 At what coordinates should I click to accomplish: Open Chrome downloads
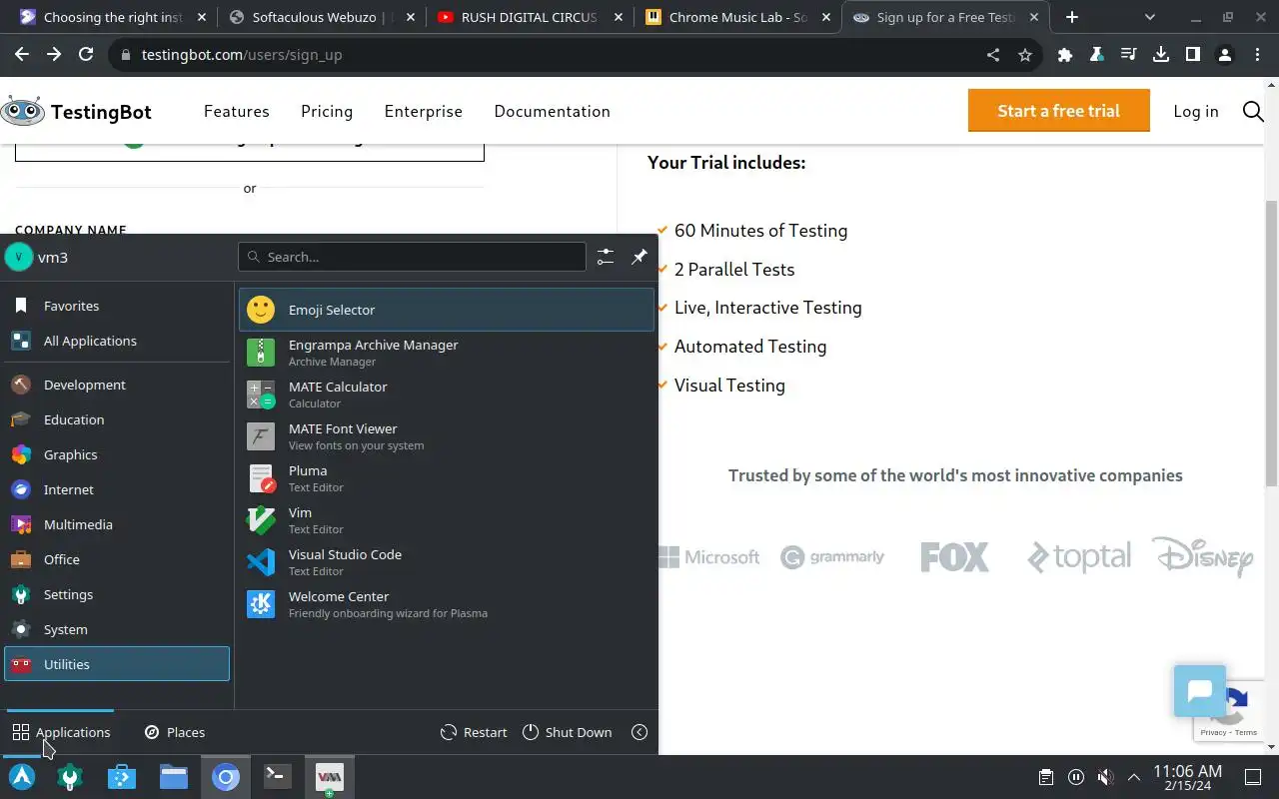pyautogui.click(x=1161, y=55)
